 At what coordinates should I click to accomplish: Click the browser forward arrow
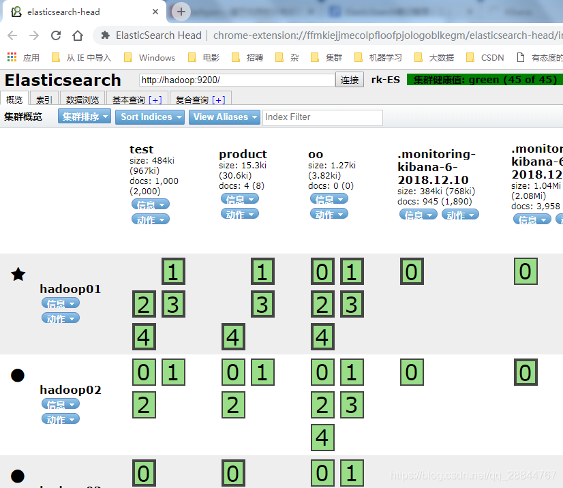[34, 35]
